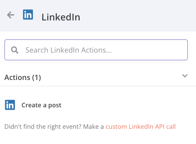196x144 pixels.
Task: Click the search icon inside the search box
Action: point(15,50)
